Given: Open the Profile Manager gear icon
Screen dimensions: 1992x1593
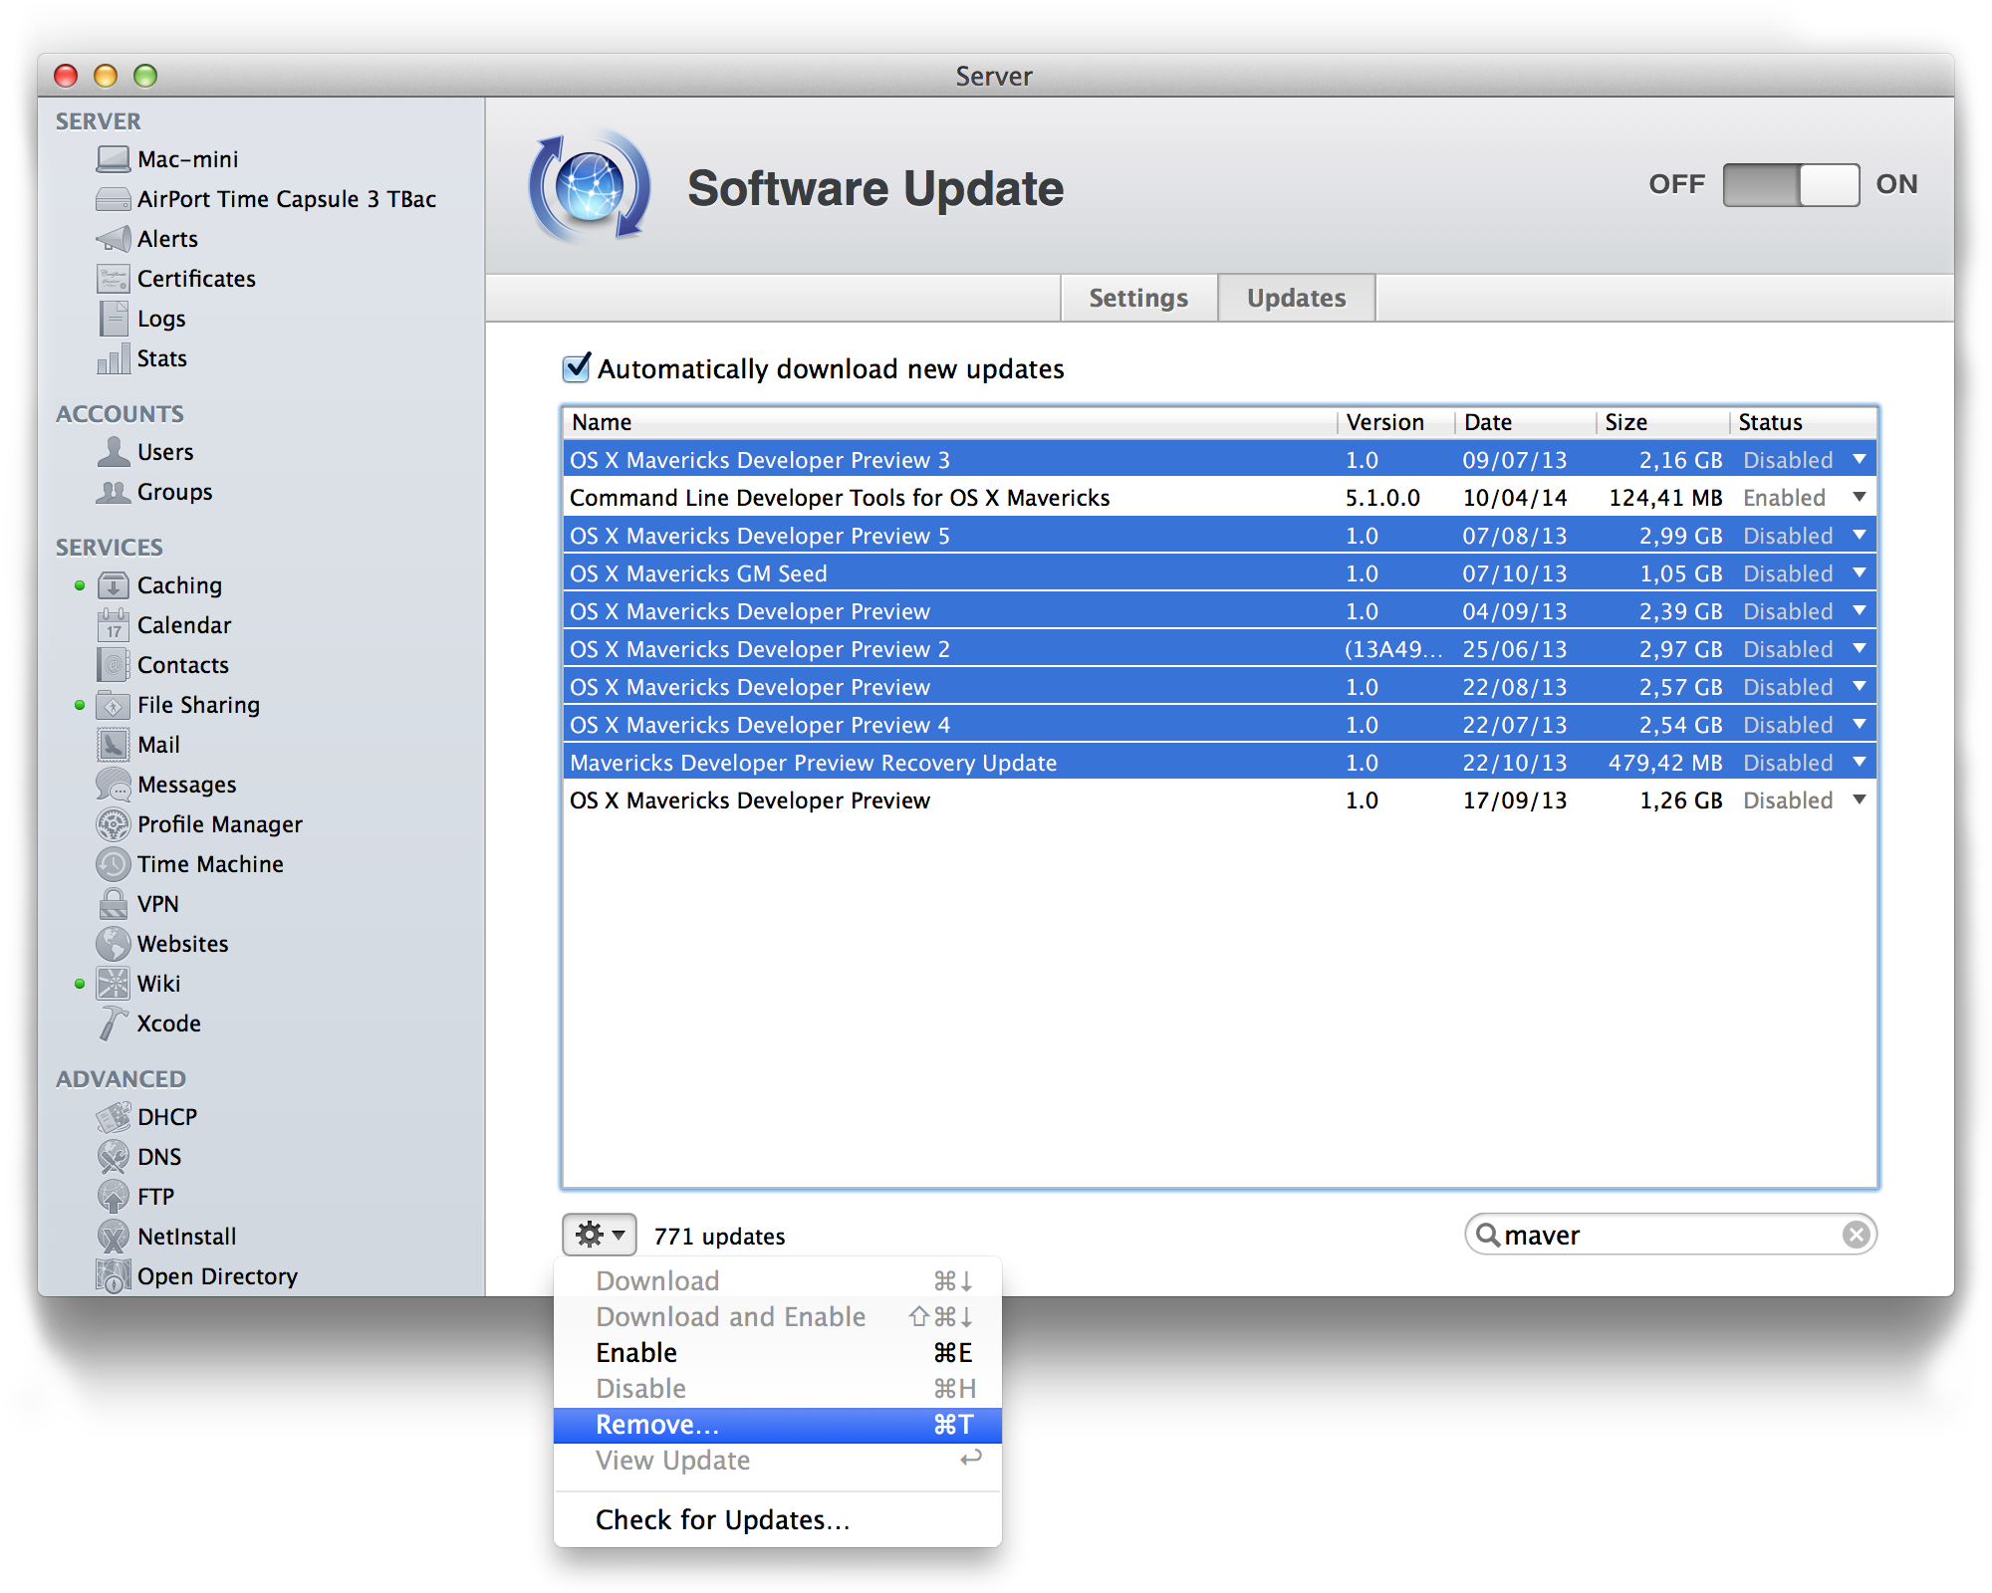Looking at the screenshot, I should click(114, 824).
